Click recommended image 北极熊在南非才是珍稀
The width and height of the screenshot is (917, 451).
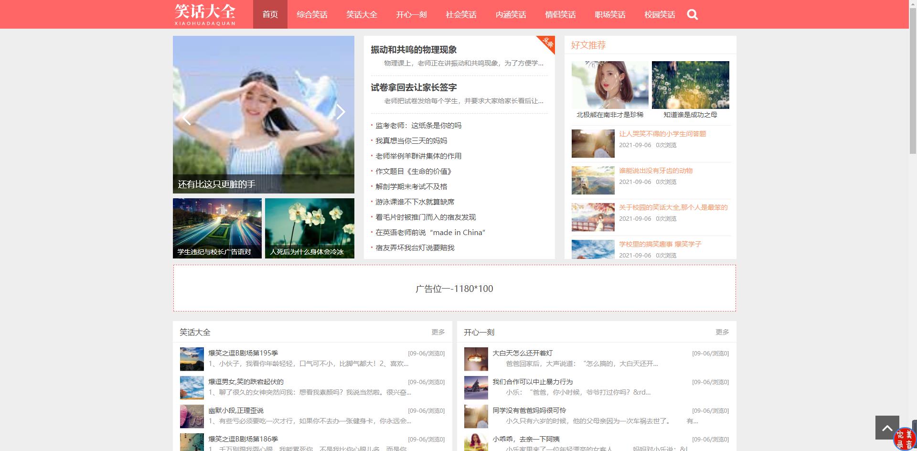(610, 85)
